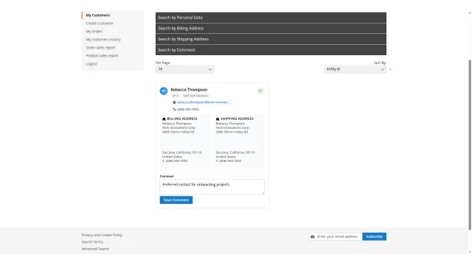Go to Order sales report

(x=100, y=48)
